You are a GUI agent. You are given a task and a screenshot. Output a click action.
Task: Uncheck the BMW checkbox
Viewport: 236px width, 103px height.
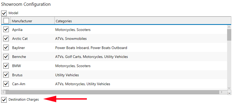point(6,66)
